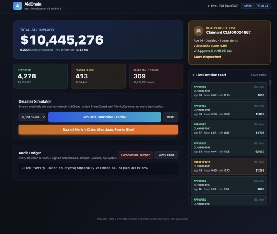Screen dimensions: 277x234
Task: Click the green Live status dot in header
Action: (x=208, y=6)
